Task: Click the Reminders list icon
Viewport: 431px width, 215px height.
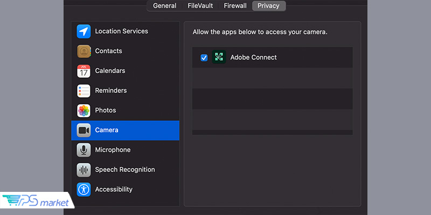Action: 84,91
